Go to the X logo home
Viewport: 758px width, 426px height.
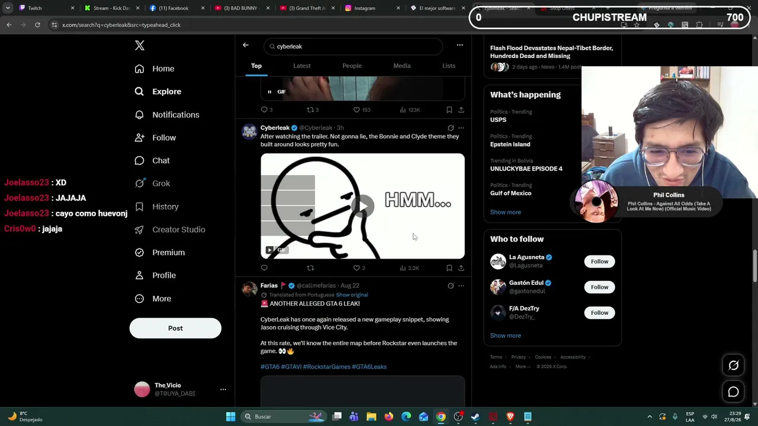pyautogui.click(x=140, y=46)
